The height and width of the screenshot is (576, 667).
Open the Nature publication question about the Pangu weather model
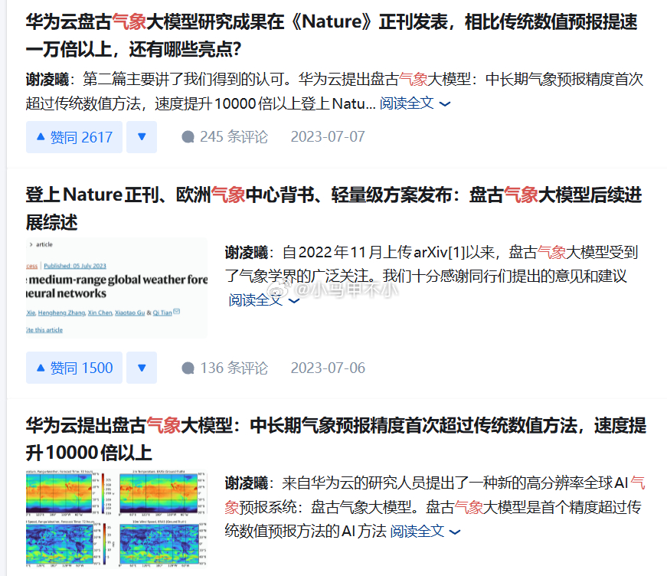click(332, 35)
